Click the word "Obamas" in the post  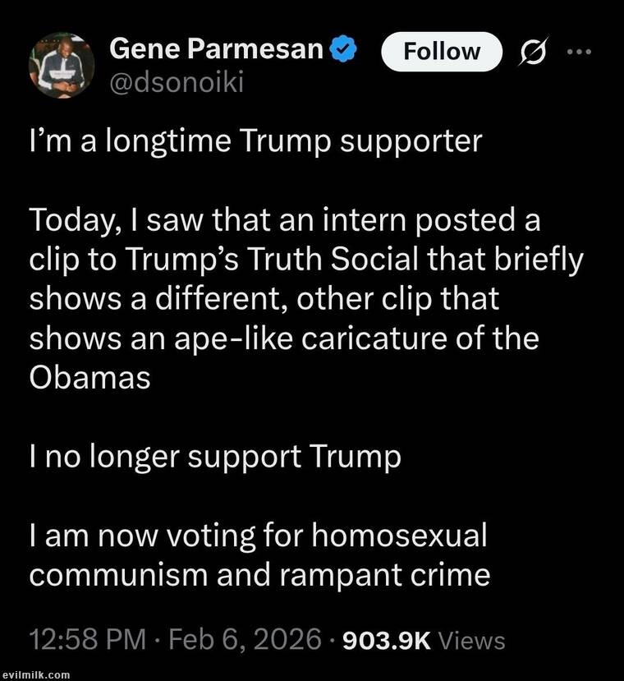(x=90, y=376)
